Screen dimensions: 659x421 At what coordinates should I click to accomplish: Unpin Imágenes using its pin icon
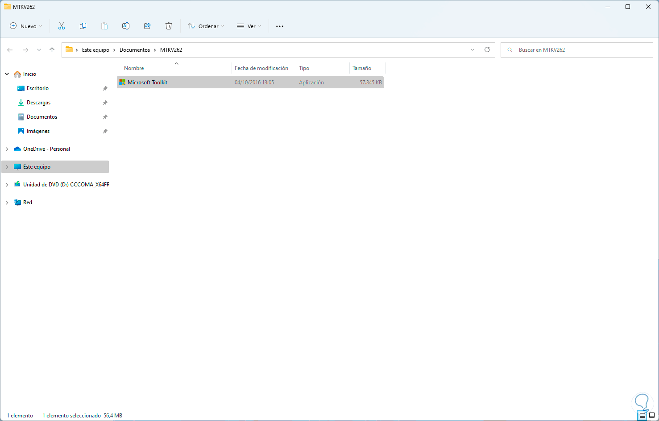(x=105, y=131)
